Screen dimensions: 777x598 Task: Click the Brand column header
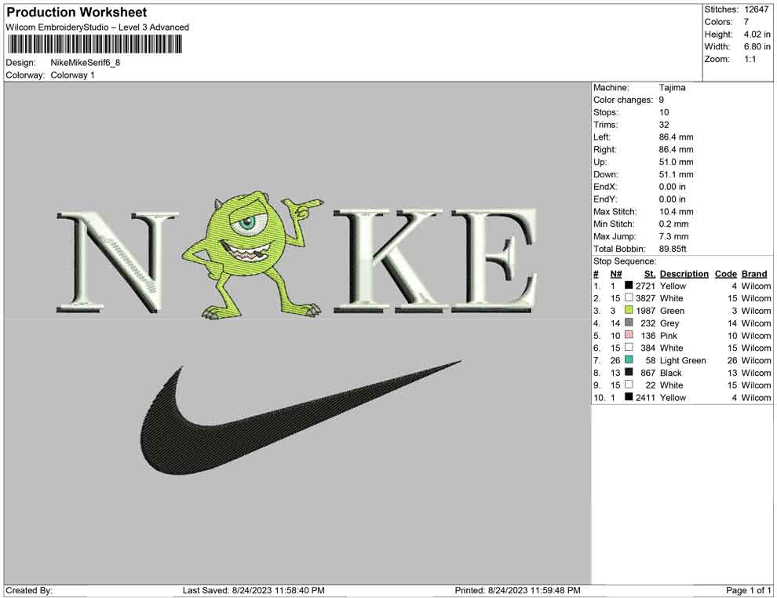point(754,274)
